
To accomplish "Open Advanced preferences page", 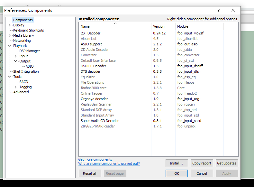I will pyautogui.click(x=21, y=92).
